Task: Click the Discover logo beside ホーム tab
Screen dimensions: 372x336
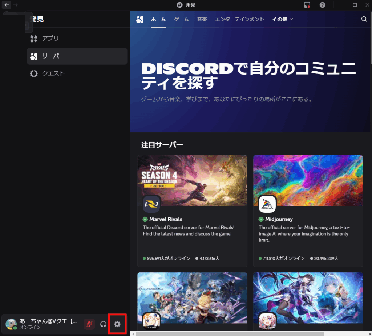Action: tap(140, 19)
